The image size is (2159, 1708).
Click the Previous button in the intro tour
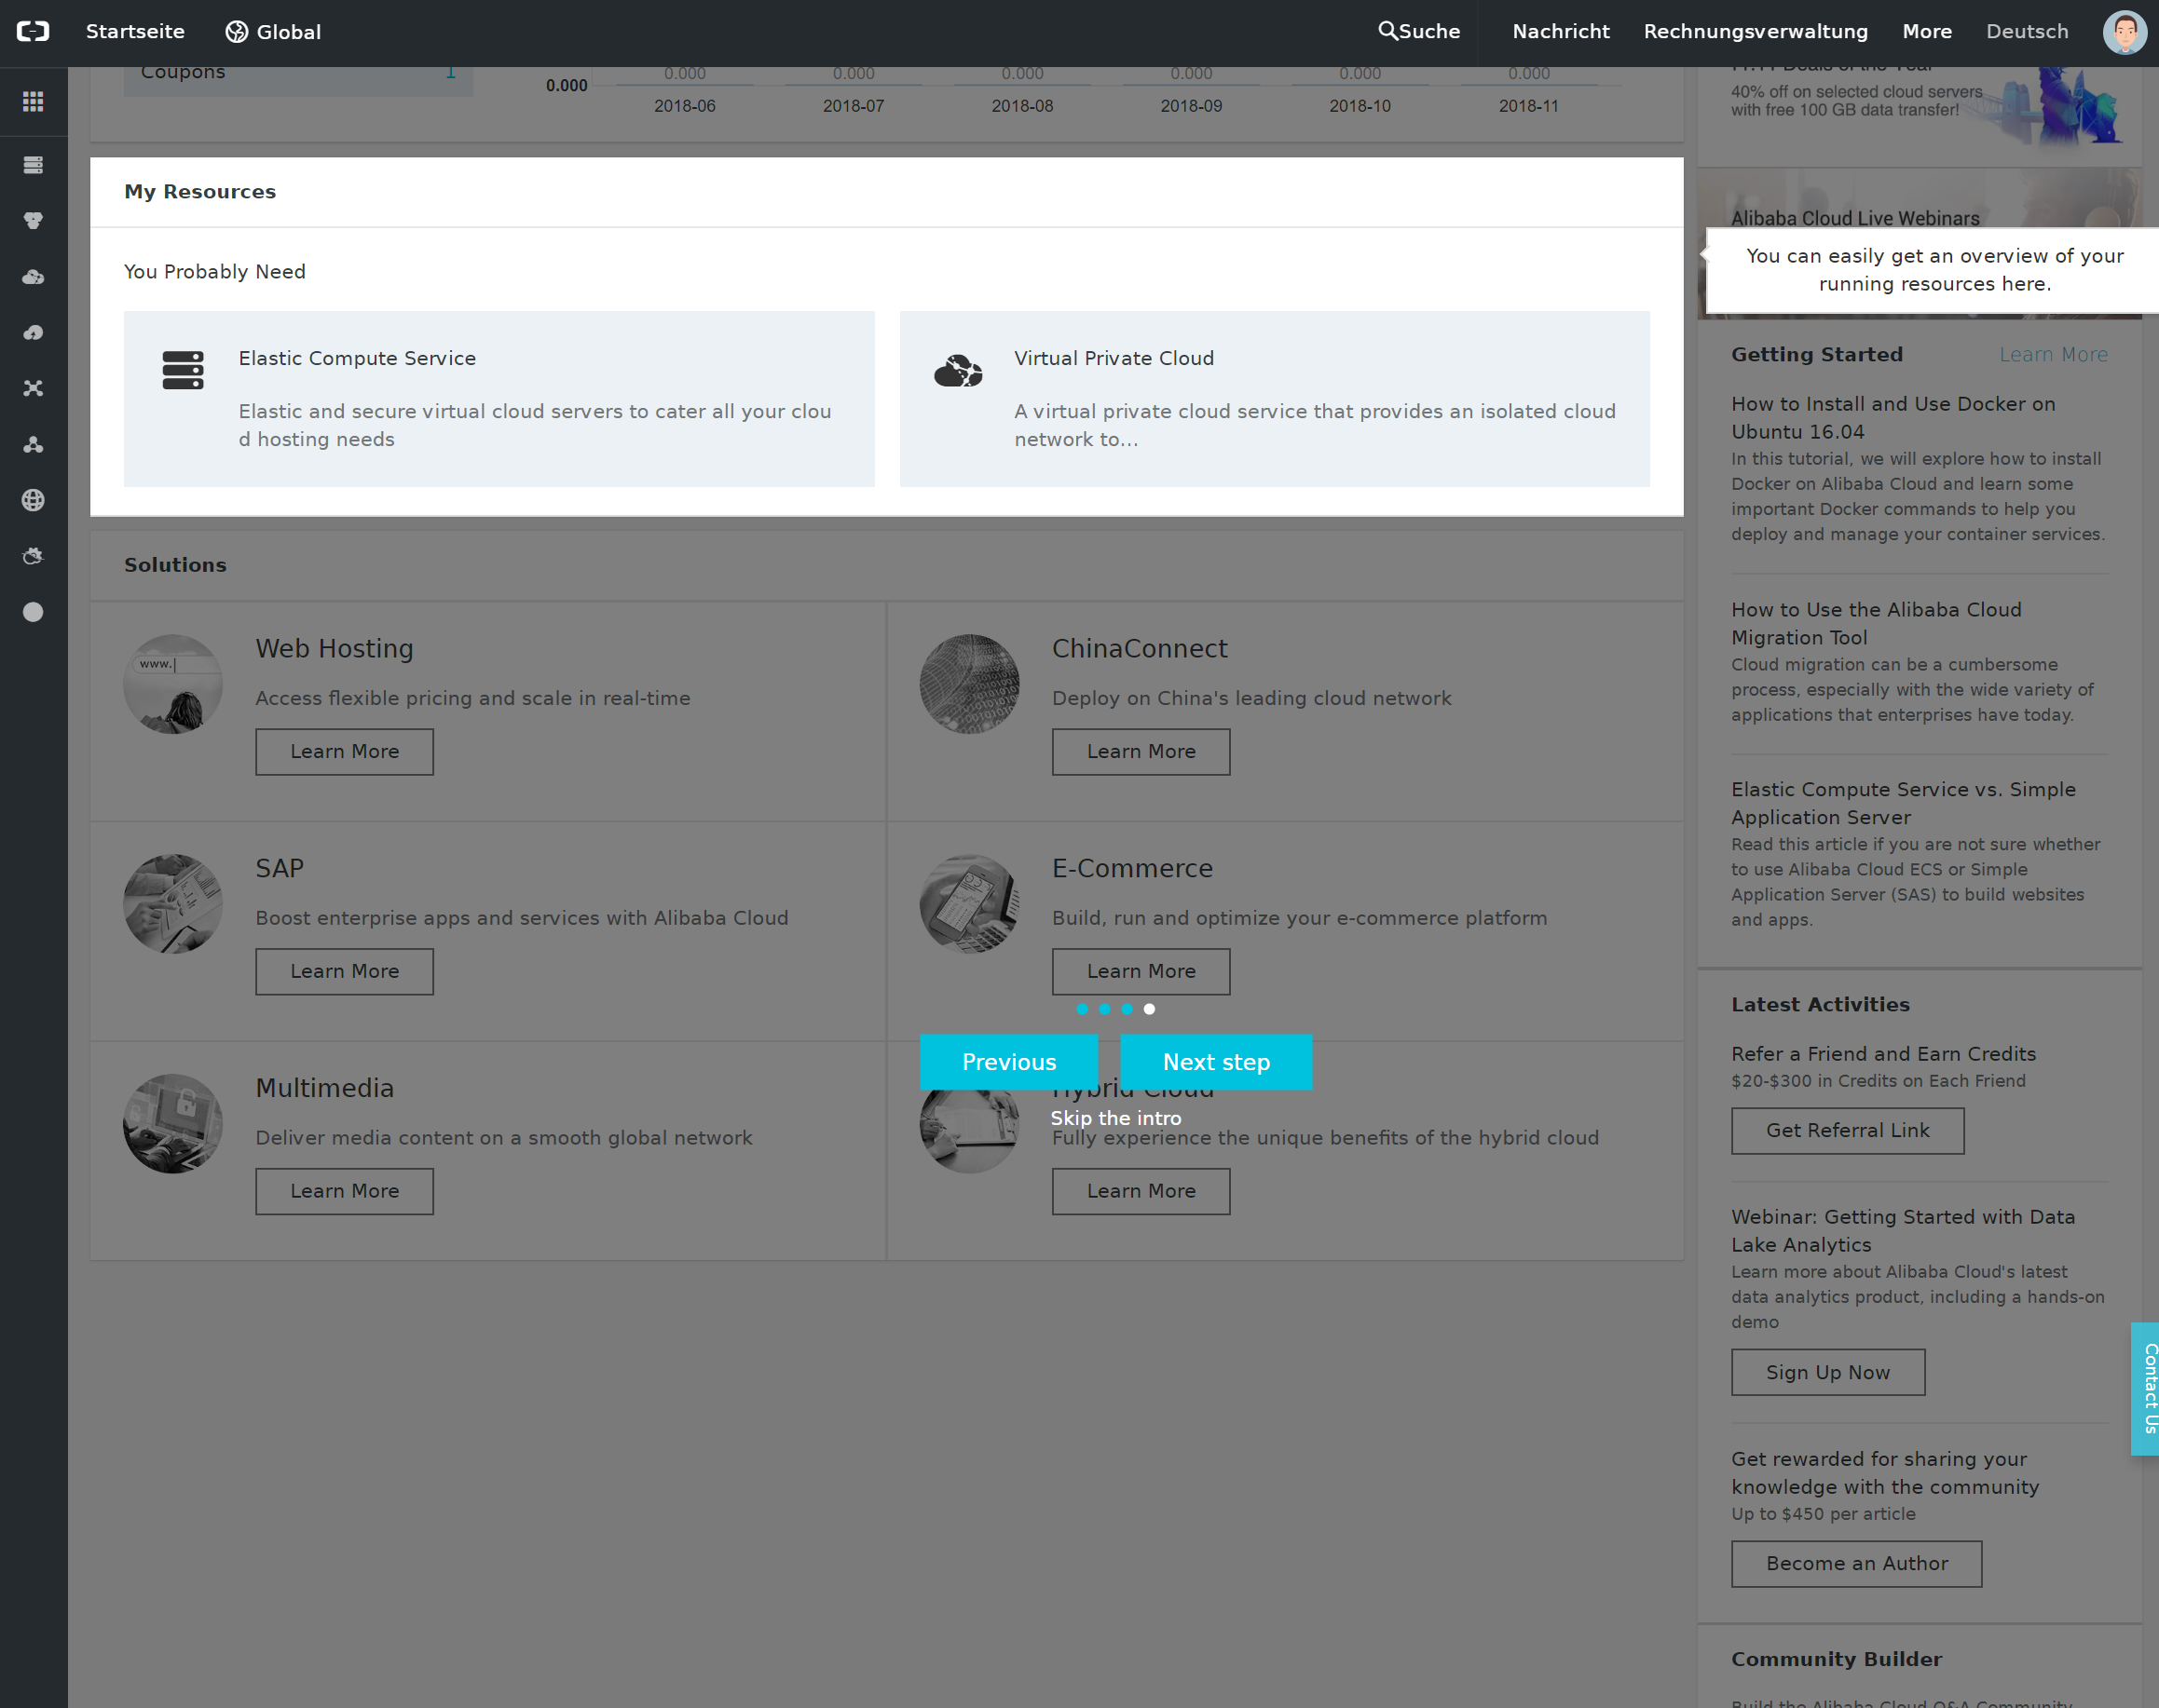1008,1062
